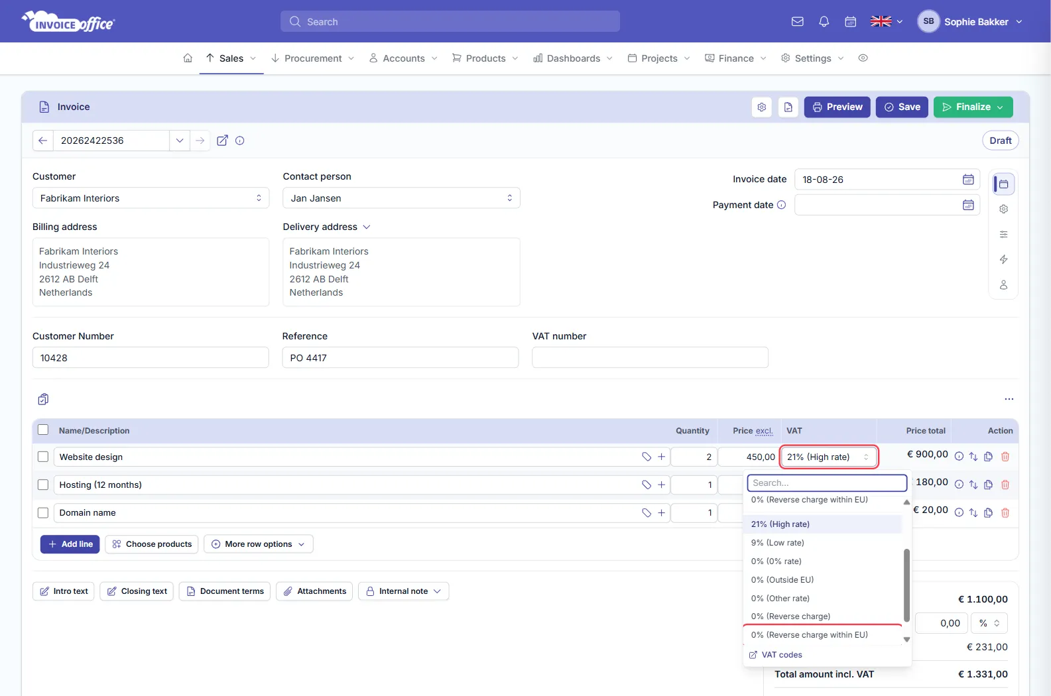The width and height of the screenshot is (1051, 696).
Task: Expand Delivery address chevron
Action: [x=367, y=227]
